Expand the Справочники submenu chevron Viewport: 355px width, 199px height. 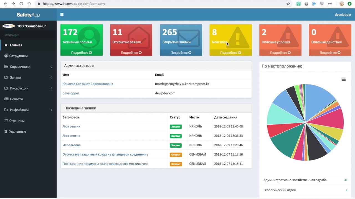[x=51, y=67]
